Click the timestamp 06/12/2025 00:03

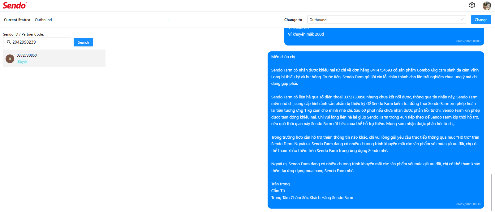tap(468, 41)
